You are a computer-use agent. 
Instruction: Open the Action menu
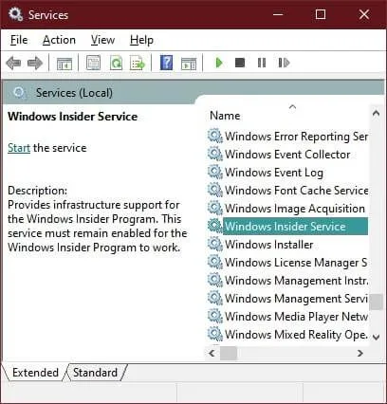click(59, 40)
